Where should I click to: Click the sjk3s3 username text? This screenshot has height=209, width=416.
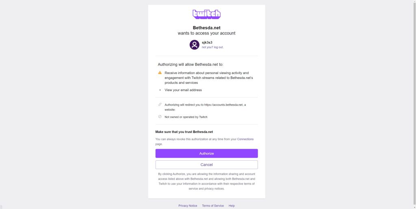[x=207, y=42]
